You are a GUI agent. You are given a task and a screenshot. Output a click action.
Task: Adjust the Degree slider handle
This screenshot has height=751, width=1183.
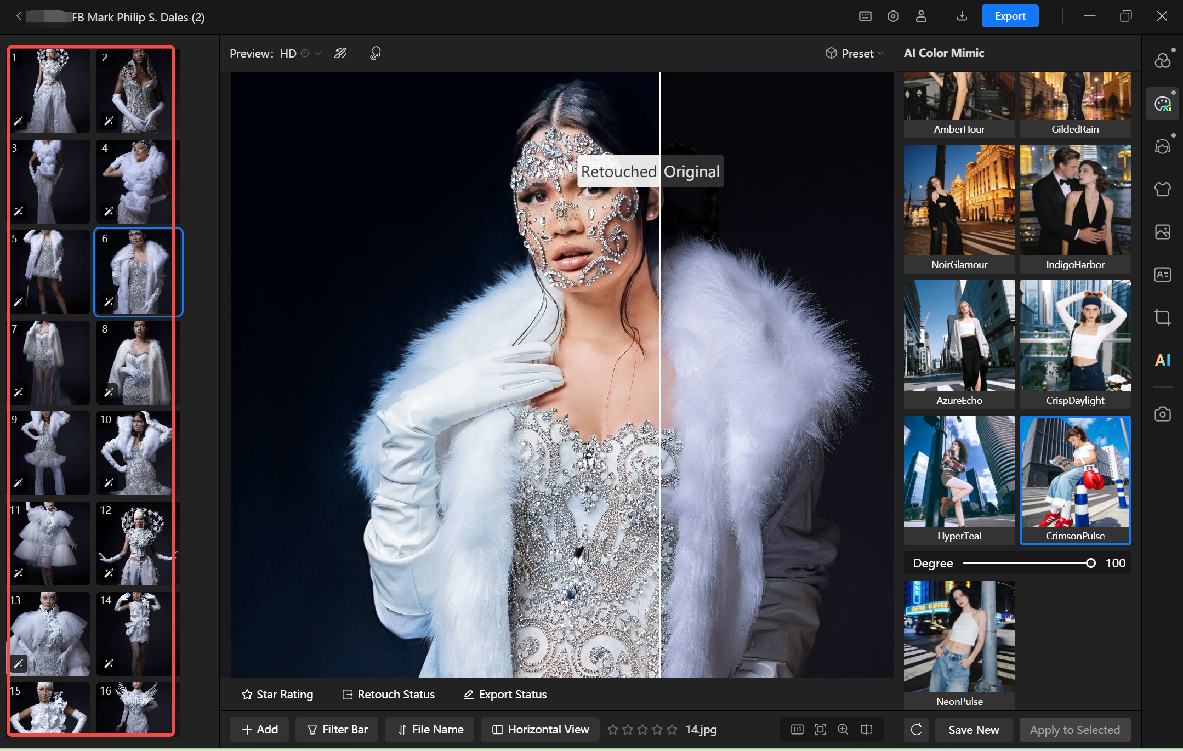click(x=1090, y=563)
